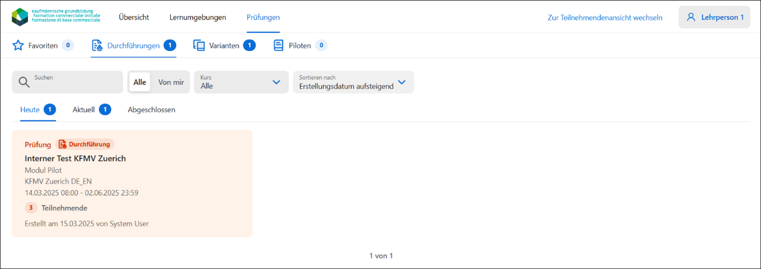Expand the Kurs dropdown
Screen dimensions: 761x269
241,82
